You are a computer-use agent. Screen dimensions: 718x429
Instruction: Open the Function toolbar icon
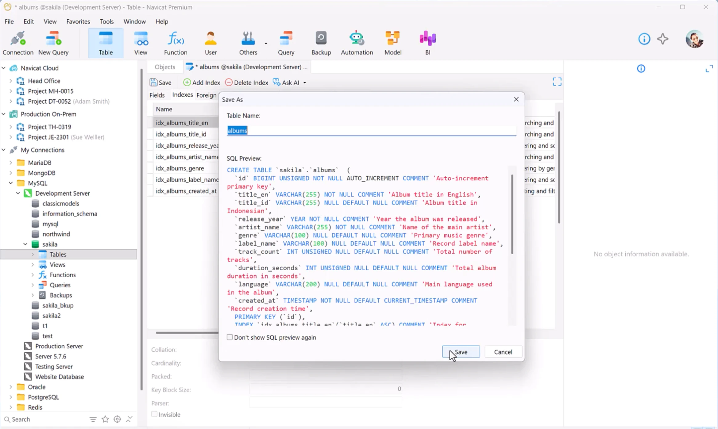tap(175, 43)
